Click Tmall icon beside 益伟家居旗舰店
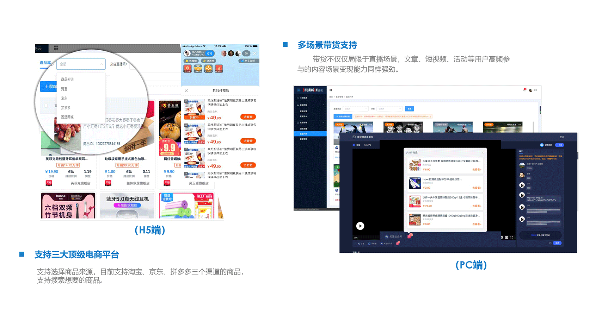 (108, 183)
